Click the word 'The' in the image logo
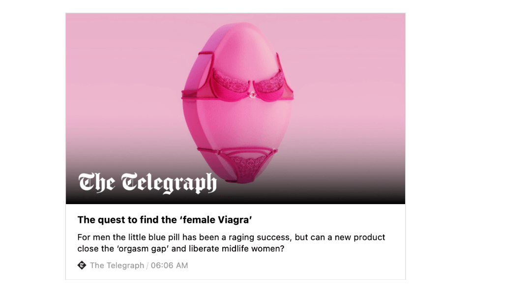This screenshot has width=531, height=299. (97, 182)
